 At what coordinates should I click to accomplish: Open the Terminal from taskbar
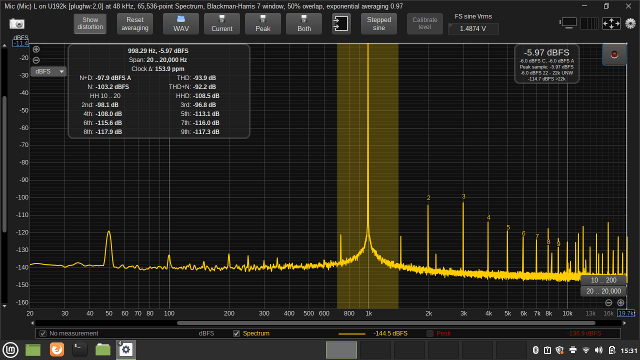80,349
